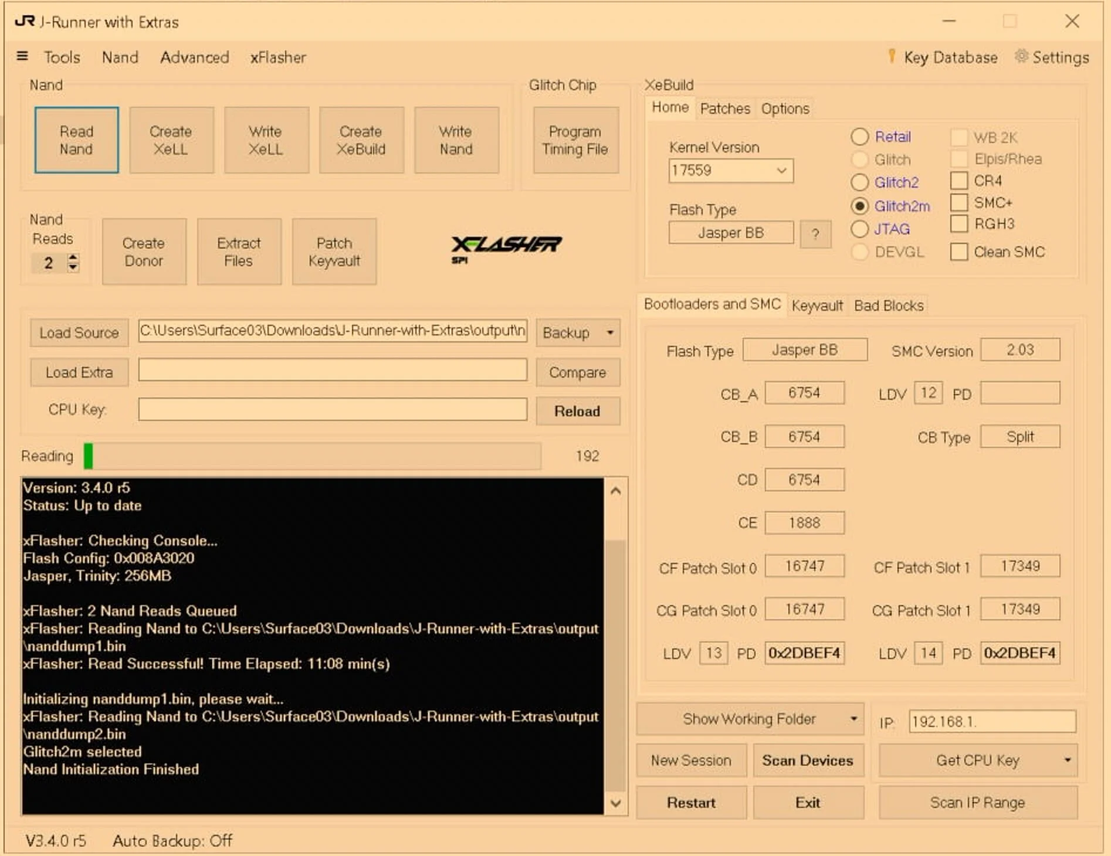1111x856 pixels.
Task: Increase Nand Reads stepper value
Action: click(73, 257)
